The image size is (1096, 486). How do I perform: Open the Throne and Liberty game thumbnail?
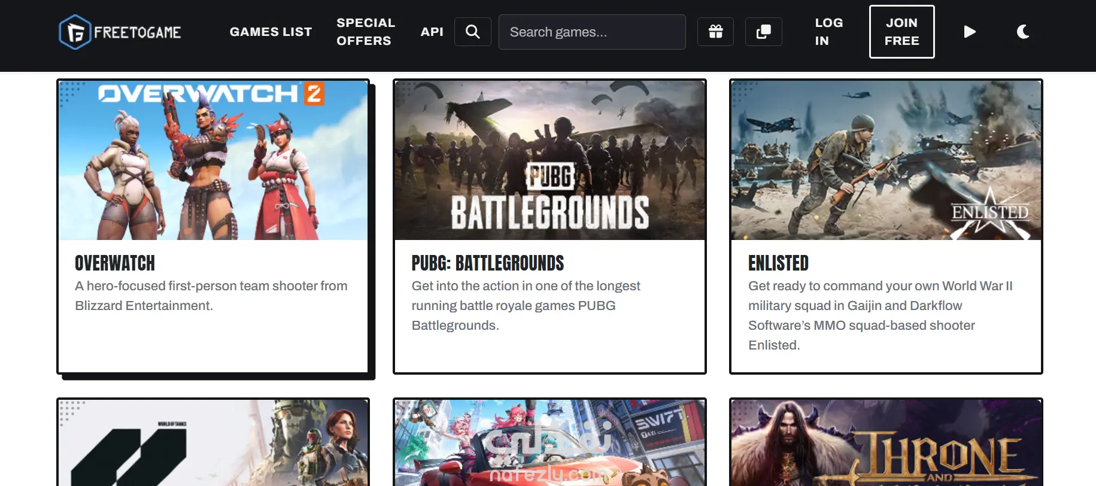tap(886, 443)
